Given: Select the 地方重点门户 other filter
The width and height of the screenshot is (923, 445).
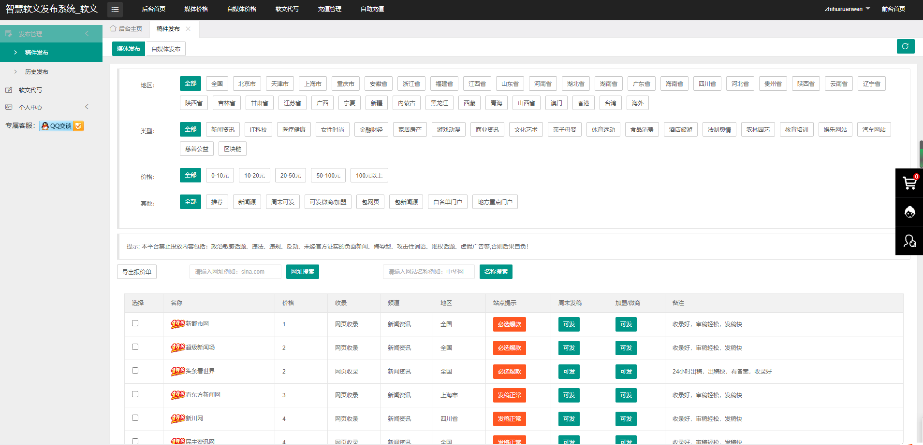Looking at the screenshot, I should (x=495, y=202).
